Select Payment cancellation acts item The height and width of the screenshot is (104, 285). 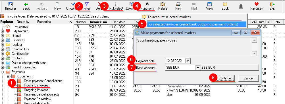tap(41, 94)
